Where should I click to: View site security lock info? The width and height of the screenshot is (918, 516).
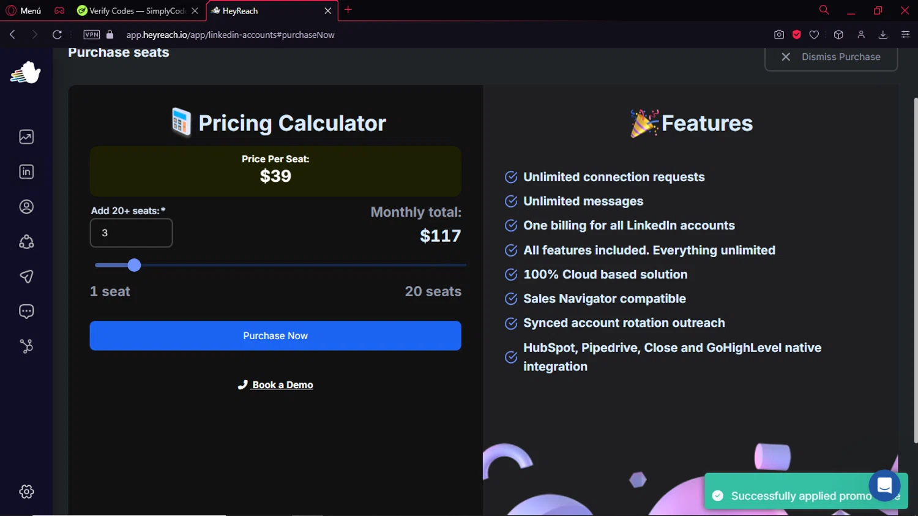click(x=110, y=35)
